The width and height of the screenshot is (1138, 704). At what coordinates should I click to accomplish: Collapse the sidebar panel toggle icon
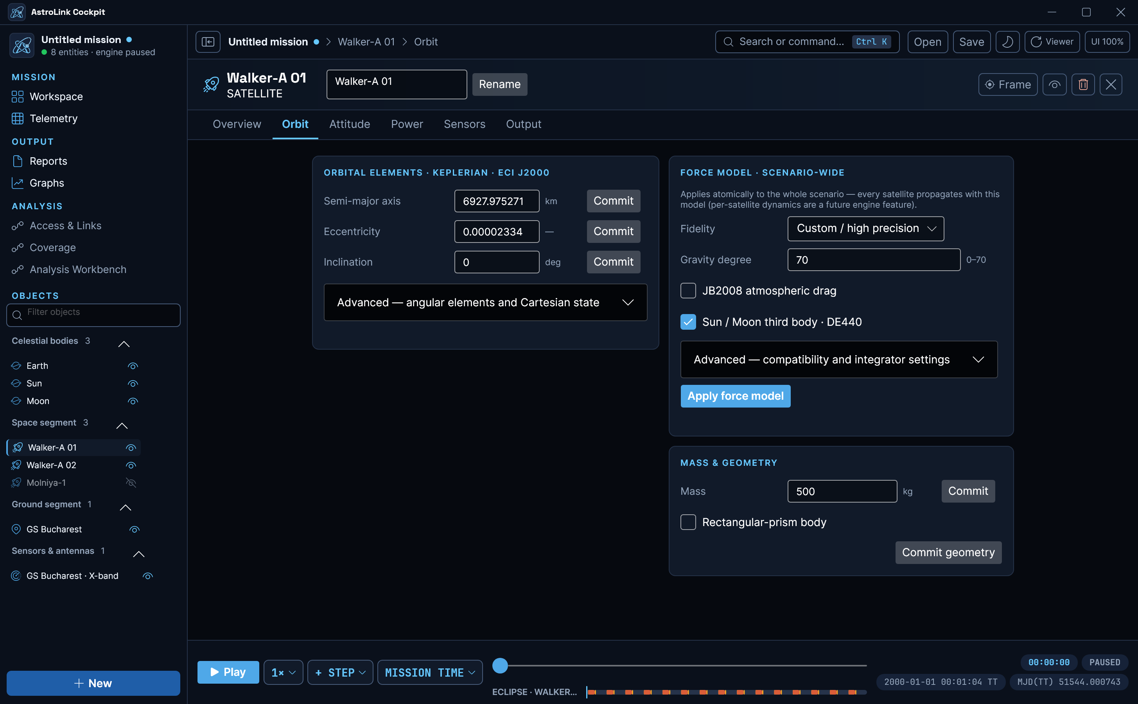pyautogui.click(x=208, y=42)
